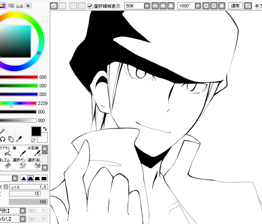Zoom out with the minus button
This screenshot has height=224, width=262.
[155, 6]
